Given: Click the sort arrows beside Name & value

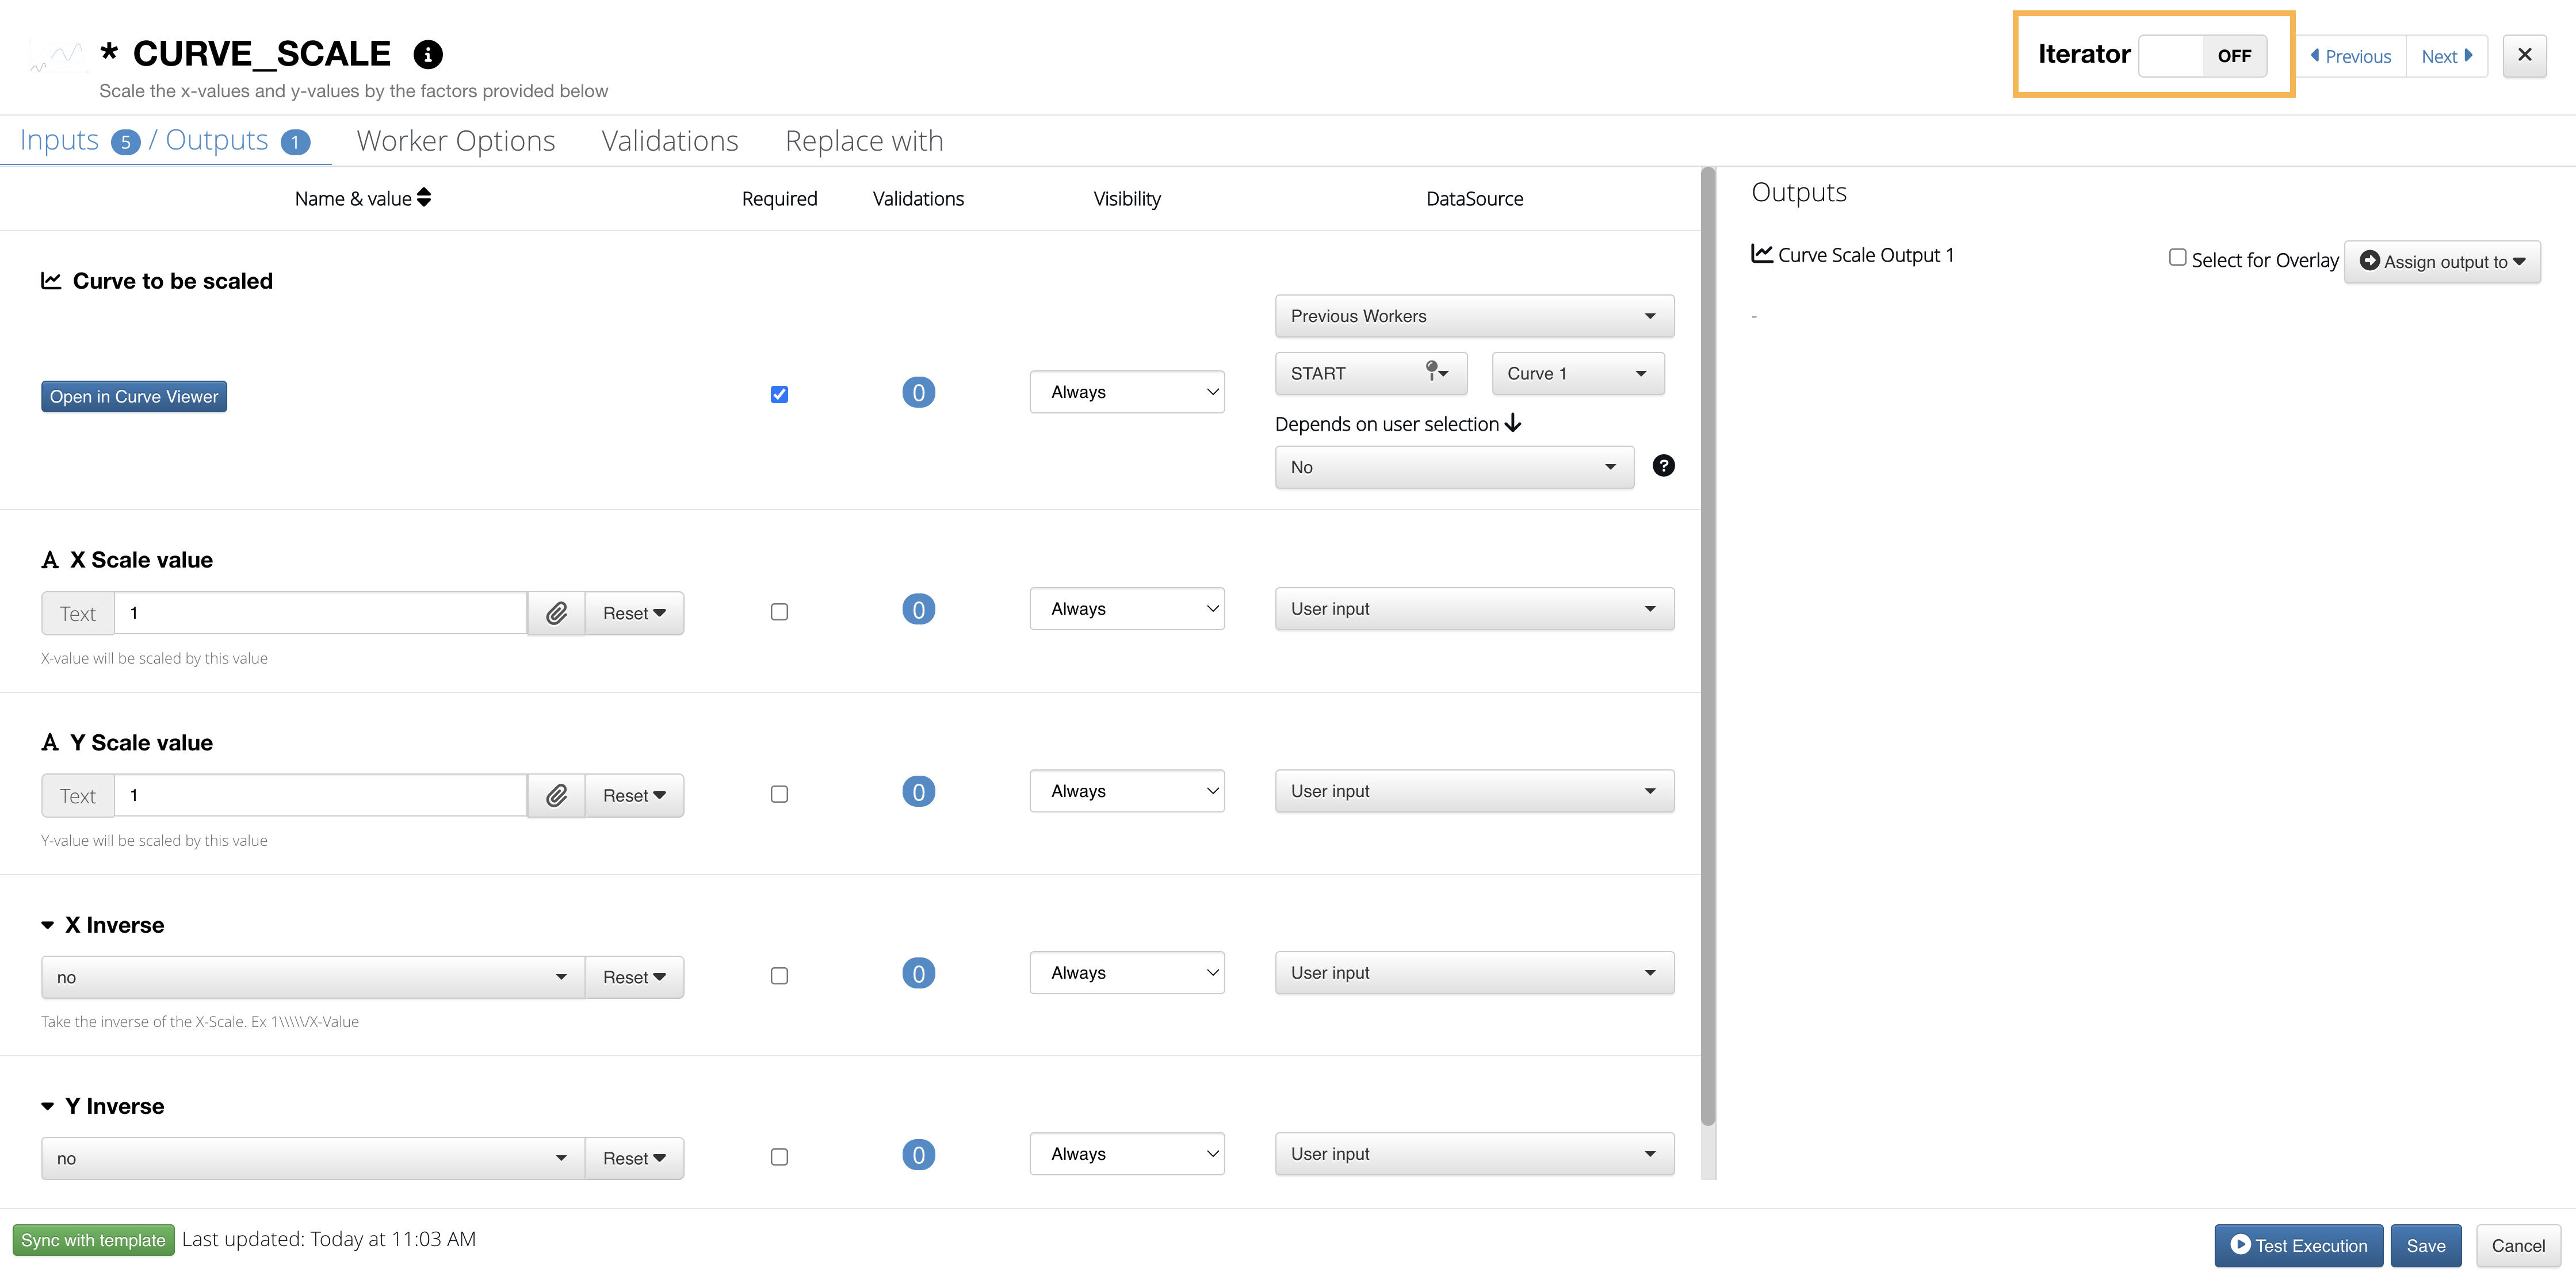Looking at the screenshot, I should coord(424,198).
